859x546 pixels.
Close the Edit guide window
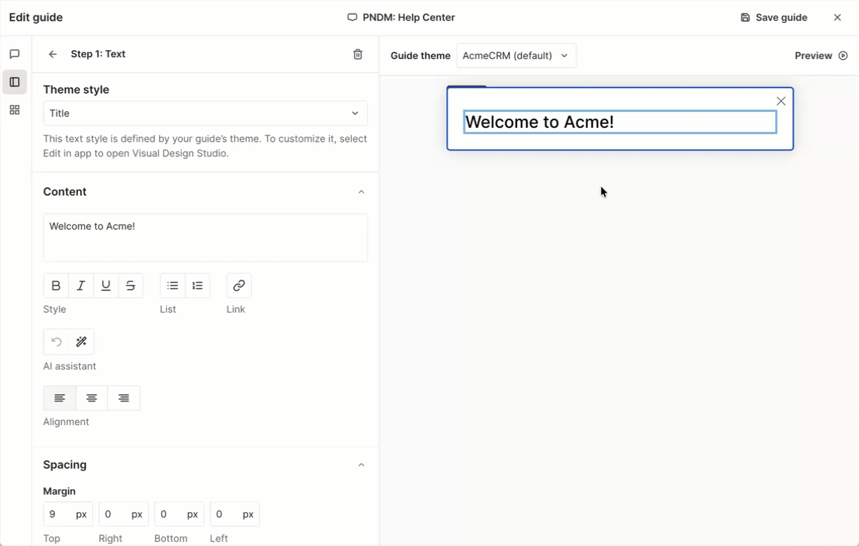tap(837, 17)
